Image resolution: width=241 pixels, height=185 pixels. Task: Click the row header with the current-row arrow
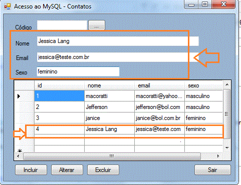point(24,96)
